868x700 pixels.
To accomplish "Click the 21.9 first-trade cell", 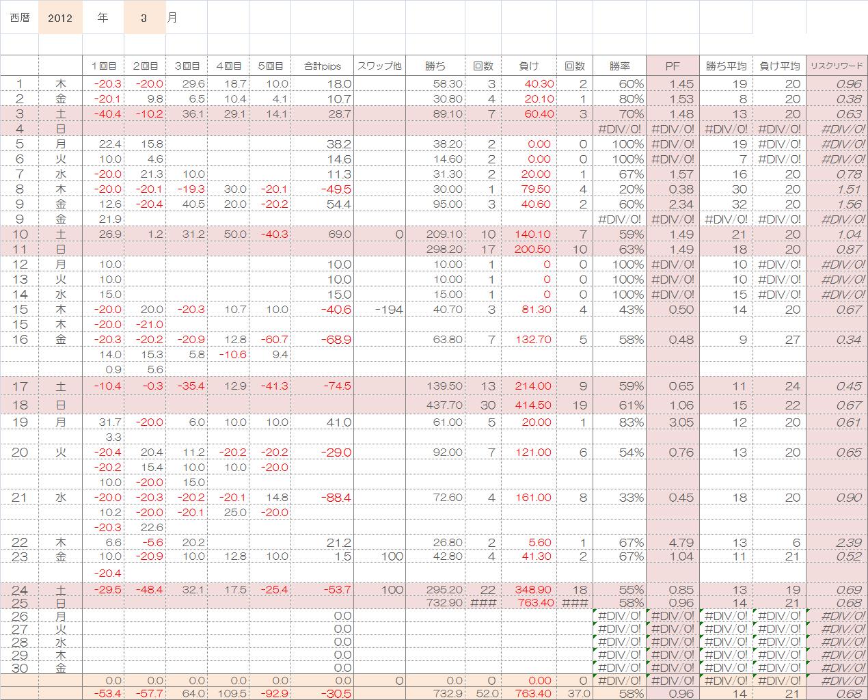I will (103, 219).
